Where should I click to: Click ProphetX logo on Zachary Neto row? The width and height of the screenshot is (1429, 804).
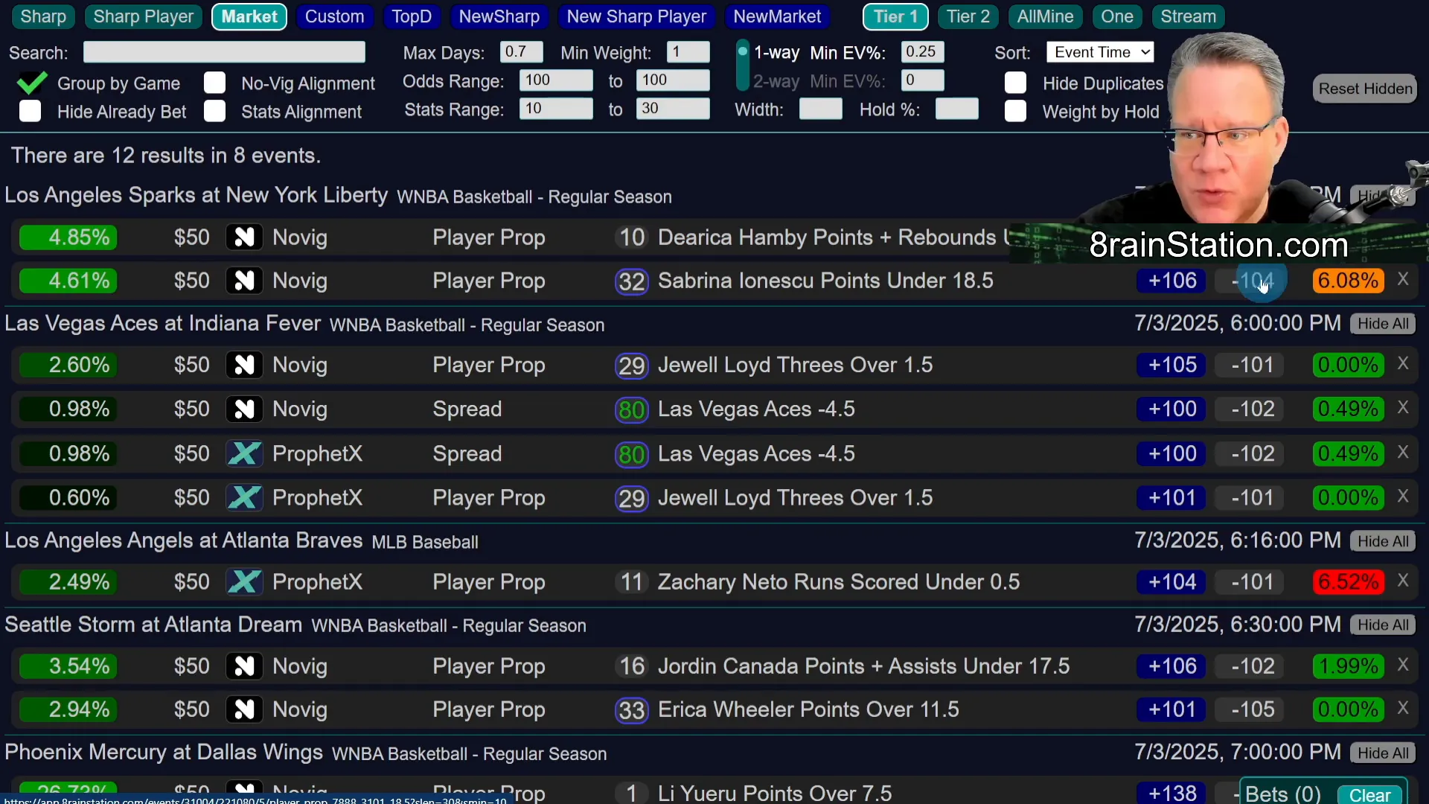pos(244,581)
